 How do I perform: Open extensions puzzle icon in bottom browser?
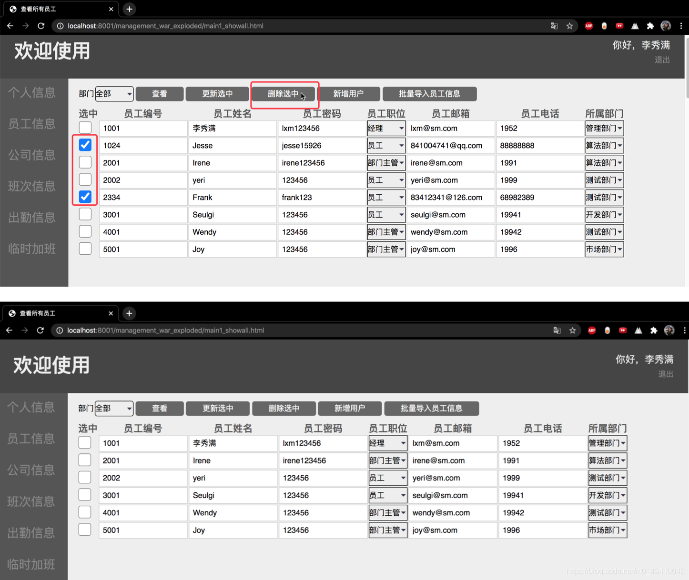(x=654, y=330)
